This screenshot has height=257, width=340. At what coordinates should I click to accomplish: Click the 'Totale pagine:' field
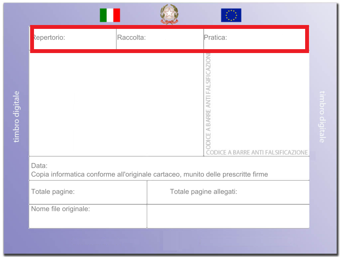[x=88, y=192]
